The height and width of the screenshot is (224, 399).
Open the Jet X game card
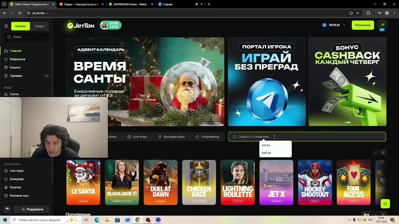[276, 182]
